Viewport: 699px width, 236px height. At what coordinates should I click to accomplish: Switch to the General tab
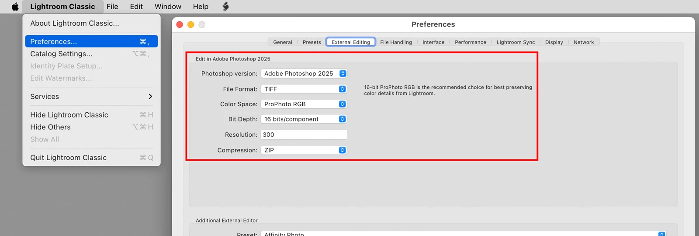(x=283, y=42)
